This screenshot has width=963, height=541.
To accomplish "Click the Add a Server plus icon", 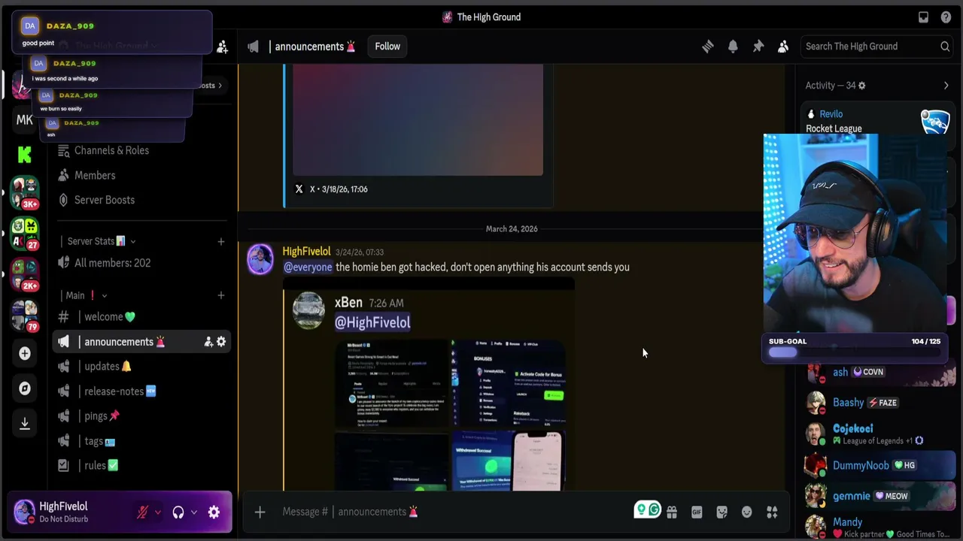I will pyautogui.click(x=25, y=353).
